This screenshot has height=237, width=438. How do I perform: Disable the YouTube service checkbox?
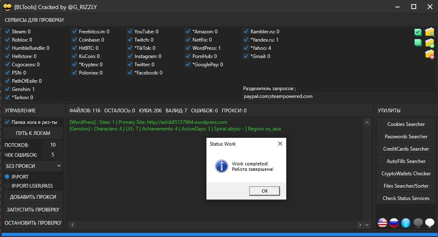tap(130, 31)
